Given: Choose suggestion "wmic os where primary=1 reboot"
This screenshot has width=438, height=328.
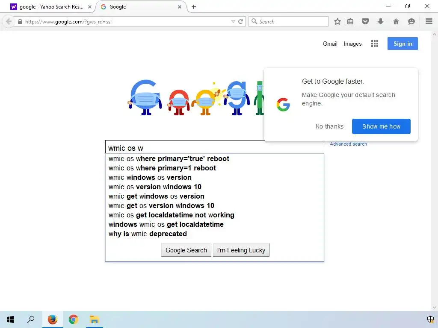Looking at the screenshot, I should coord(215,168).
